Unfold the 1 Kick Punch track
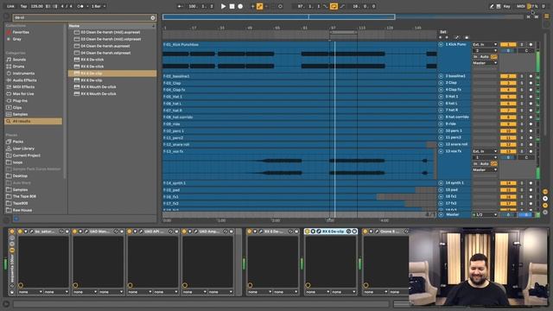This screenshot has height=311, width=553. coord(441,44)
